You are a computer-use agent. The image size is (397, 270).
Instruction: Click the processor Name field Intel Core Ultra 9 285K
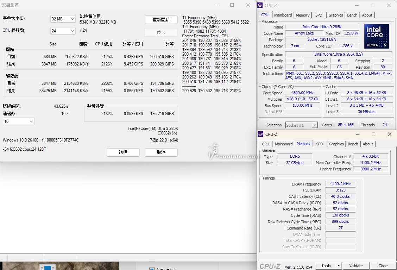pos(322,27)
